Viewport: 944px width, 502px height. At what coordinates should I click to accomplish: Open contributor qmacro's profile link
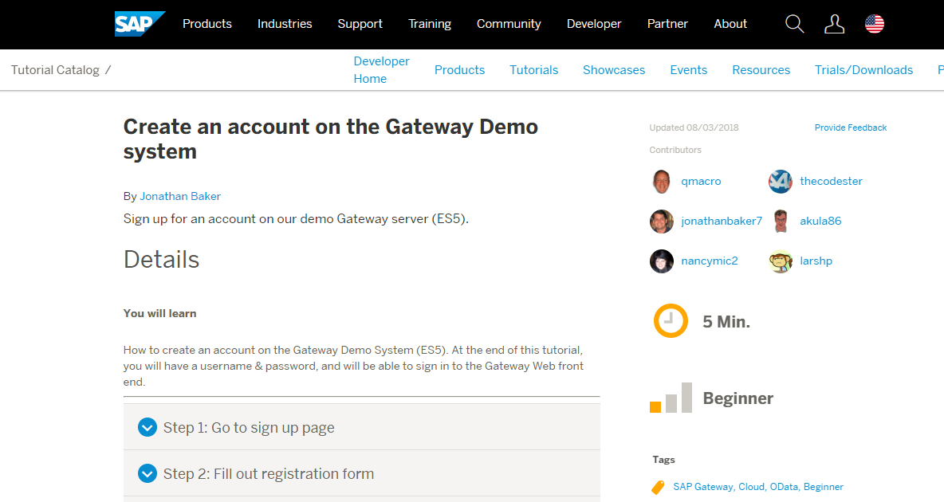click(701, 181)
